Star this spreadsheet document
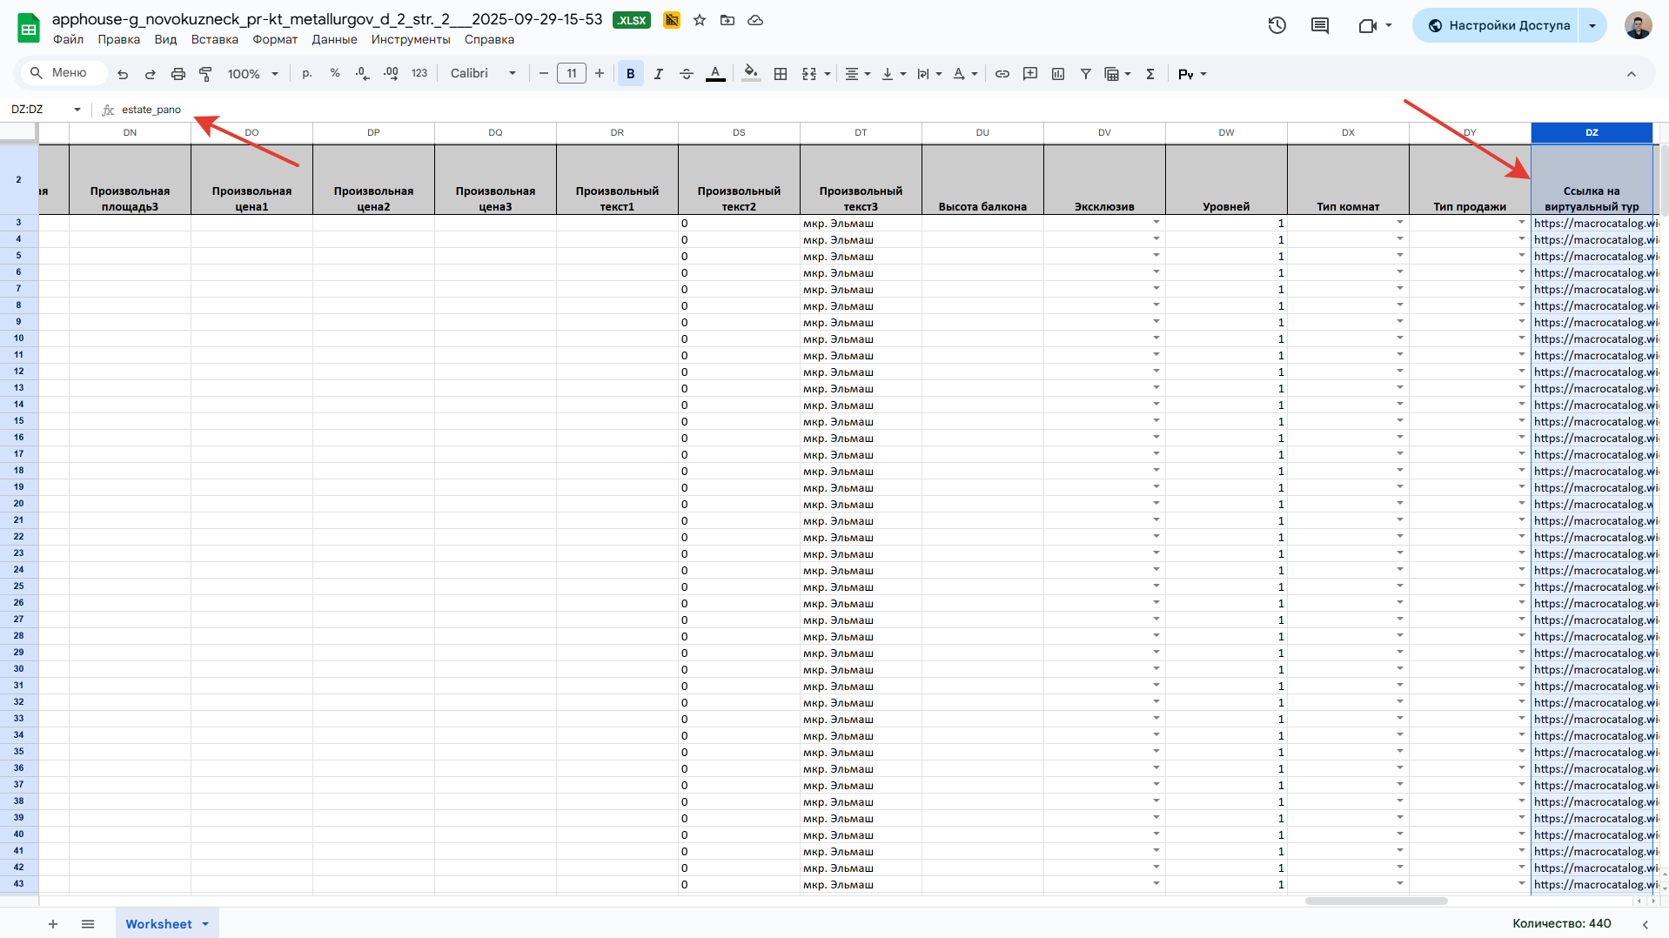This screenshot has height=938, width=1669. click(700, 20)
